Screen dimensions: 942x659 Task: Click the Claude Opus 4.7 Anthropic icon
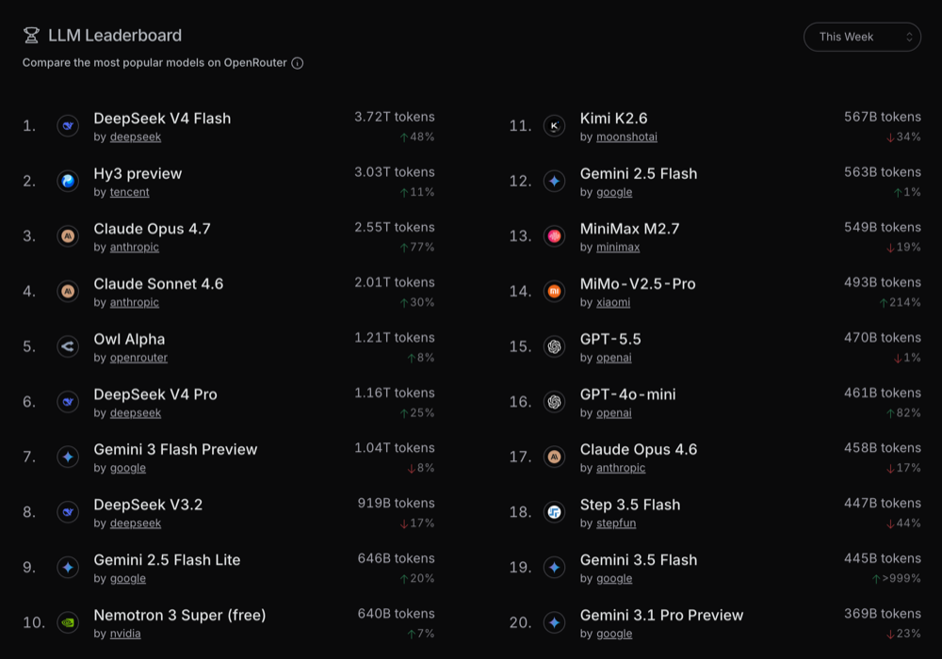coord(68,236)
